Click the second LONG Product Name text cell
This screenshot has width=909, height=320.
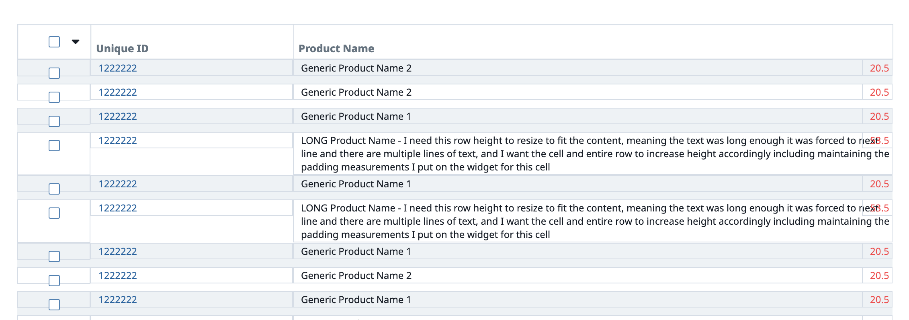point(593,221)
